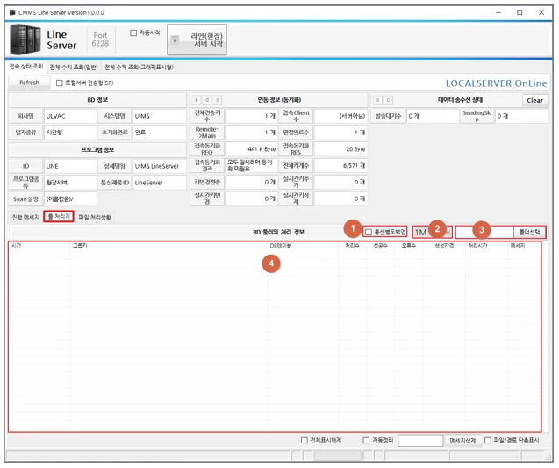Image resolution: width=559 pixels, height=468 pixels.
Task: Click the LineServer product ID value
Action: [160, 183]
